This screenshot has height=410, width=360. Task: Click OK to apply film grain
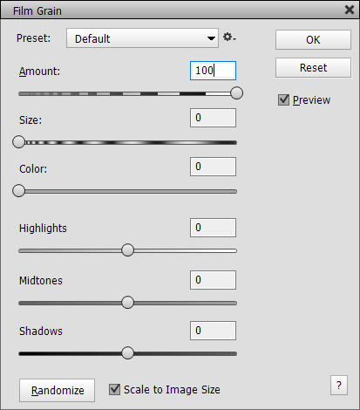click(x=313, y=39)
